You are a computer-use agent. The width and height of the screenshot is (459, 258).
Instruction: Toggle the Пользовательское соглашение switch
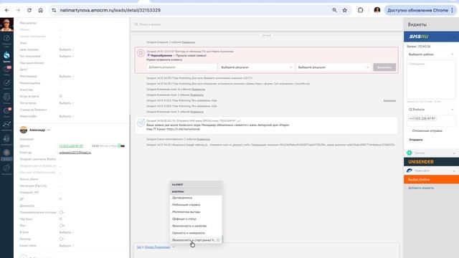pyautogui.click(x=62, y=212)
